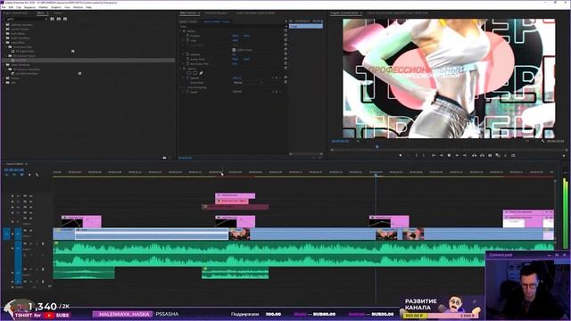Toggle the Uniform Scale checkbox
Screen dimensions: 571x321
234,50
